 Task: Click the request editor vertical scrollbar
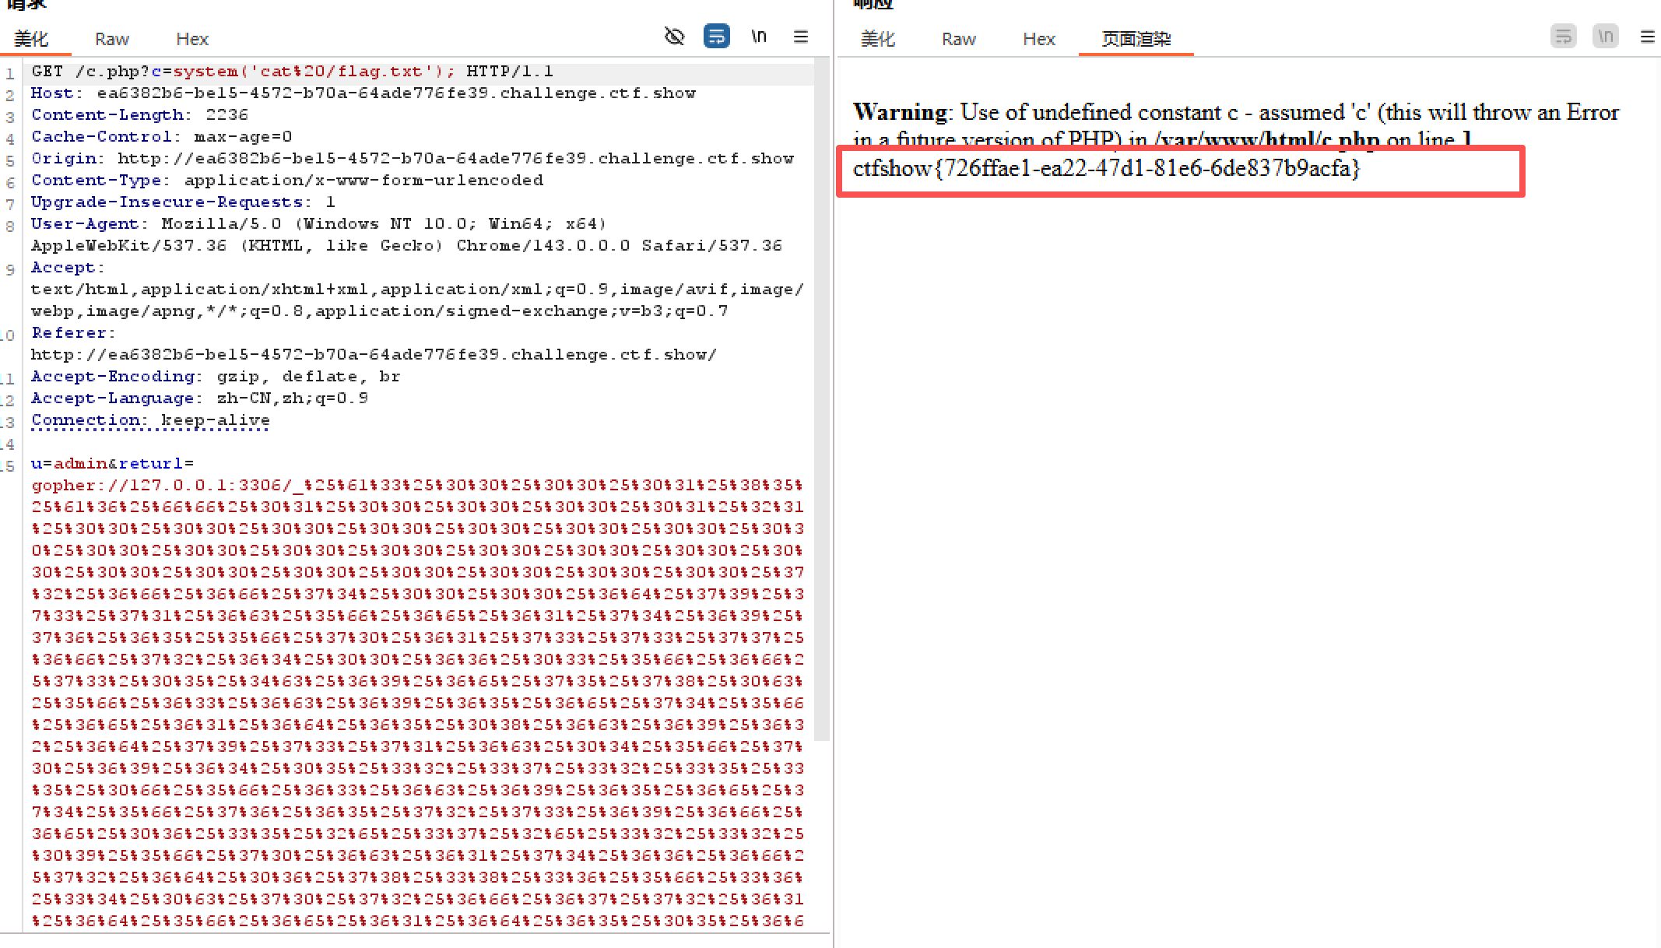(821, 397)
